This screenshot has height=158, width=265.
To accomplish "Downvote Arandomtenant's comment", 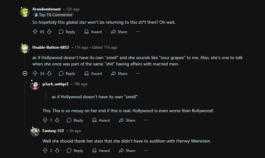I will (x=49, y=32).
